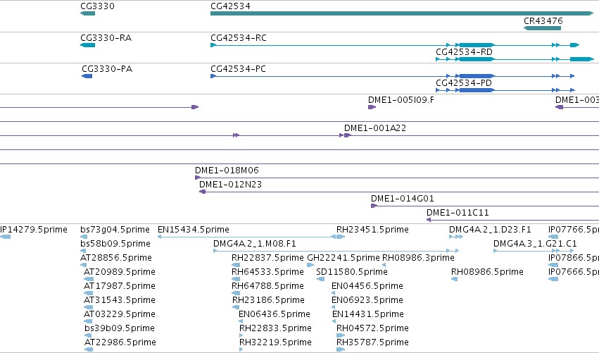599x353 pixels.
Task: Click the CG3330-RA transcript glyph
Action: (87, 45)
